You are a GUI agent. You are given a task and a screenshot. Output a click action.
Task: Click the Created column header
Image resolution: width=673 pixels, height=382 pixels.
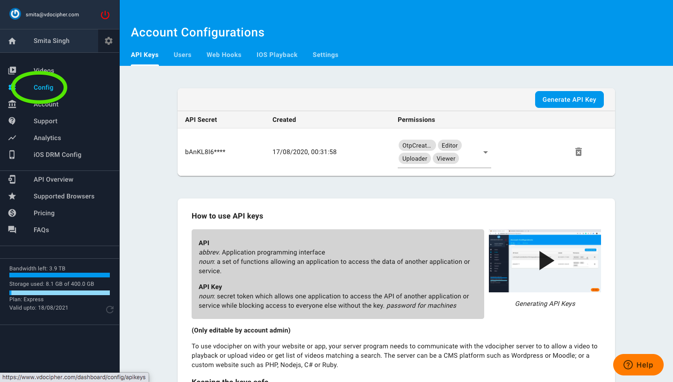point(284,120)
